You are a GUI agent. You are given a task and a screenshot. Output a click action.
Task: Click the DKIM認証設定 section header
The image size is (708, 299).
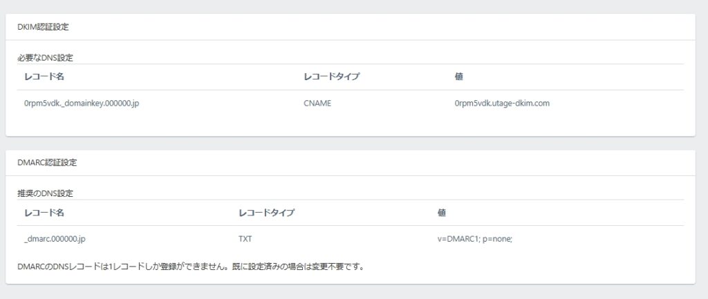[43, 27]
